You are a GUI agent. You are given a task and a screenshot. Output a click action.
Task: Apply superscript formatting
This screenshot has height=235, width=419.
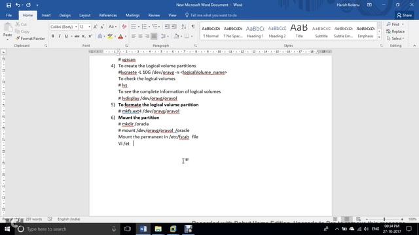tap(90, 36)
